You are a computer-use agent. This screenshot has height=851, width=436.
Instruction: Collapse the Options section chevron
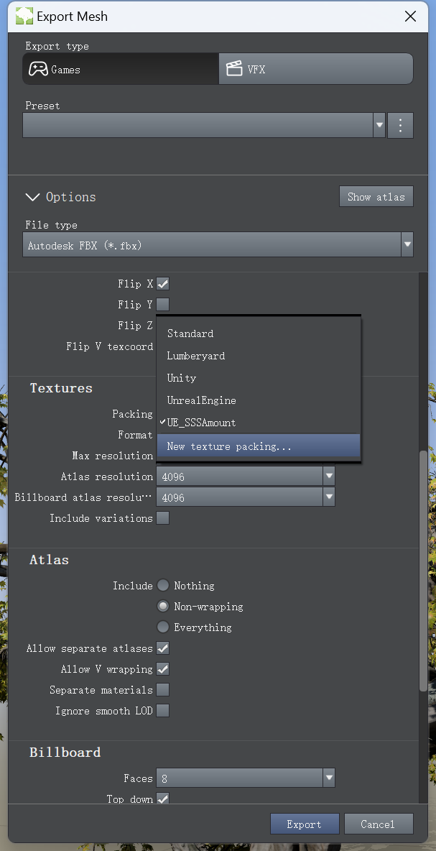click(32, 197)
